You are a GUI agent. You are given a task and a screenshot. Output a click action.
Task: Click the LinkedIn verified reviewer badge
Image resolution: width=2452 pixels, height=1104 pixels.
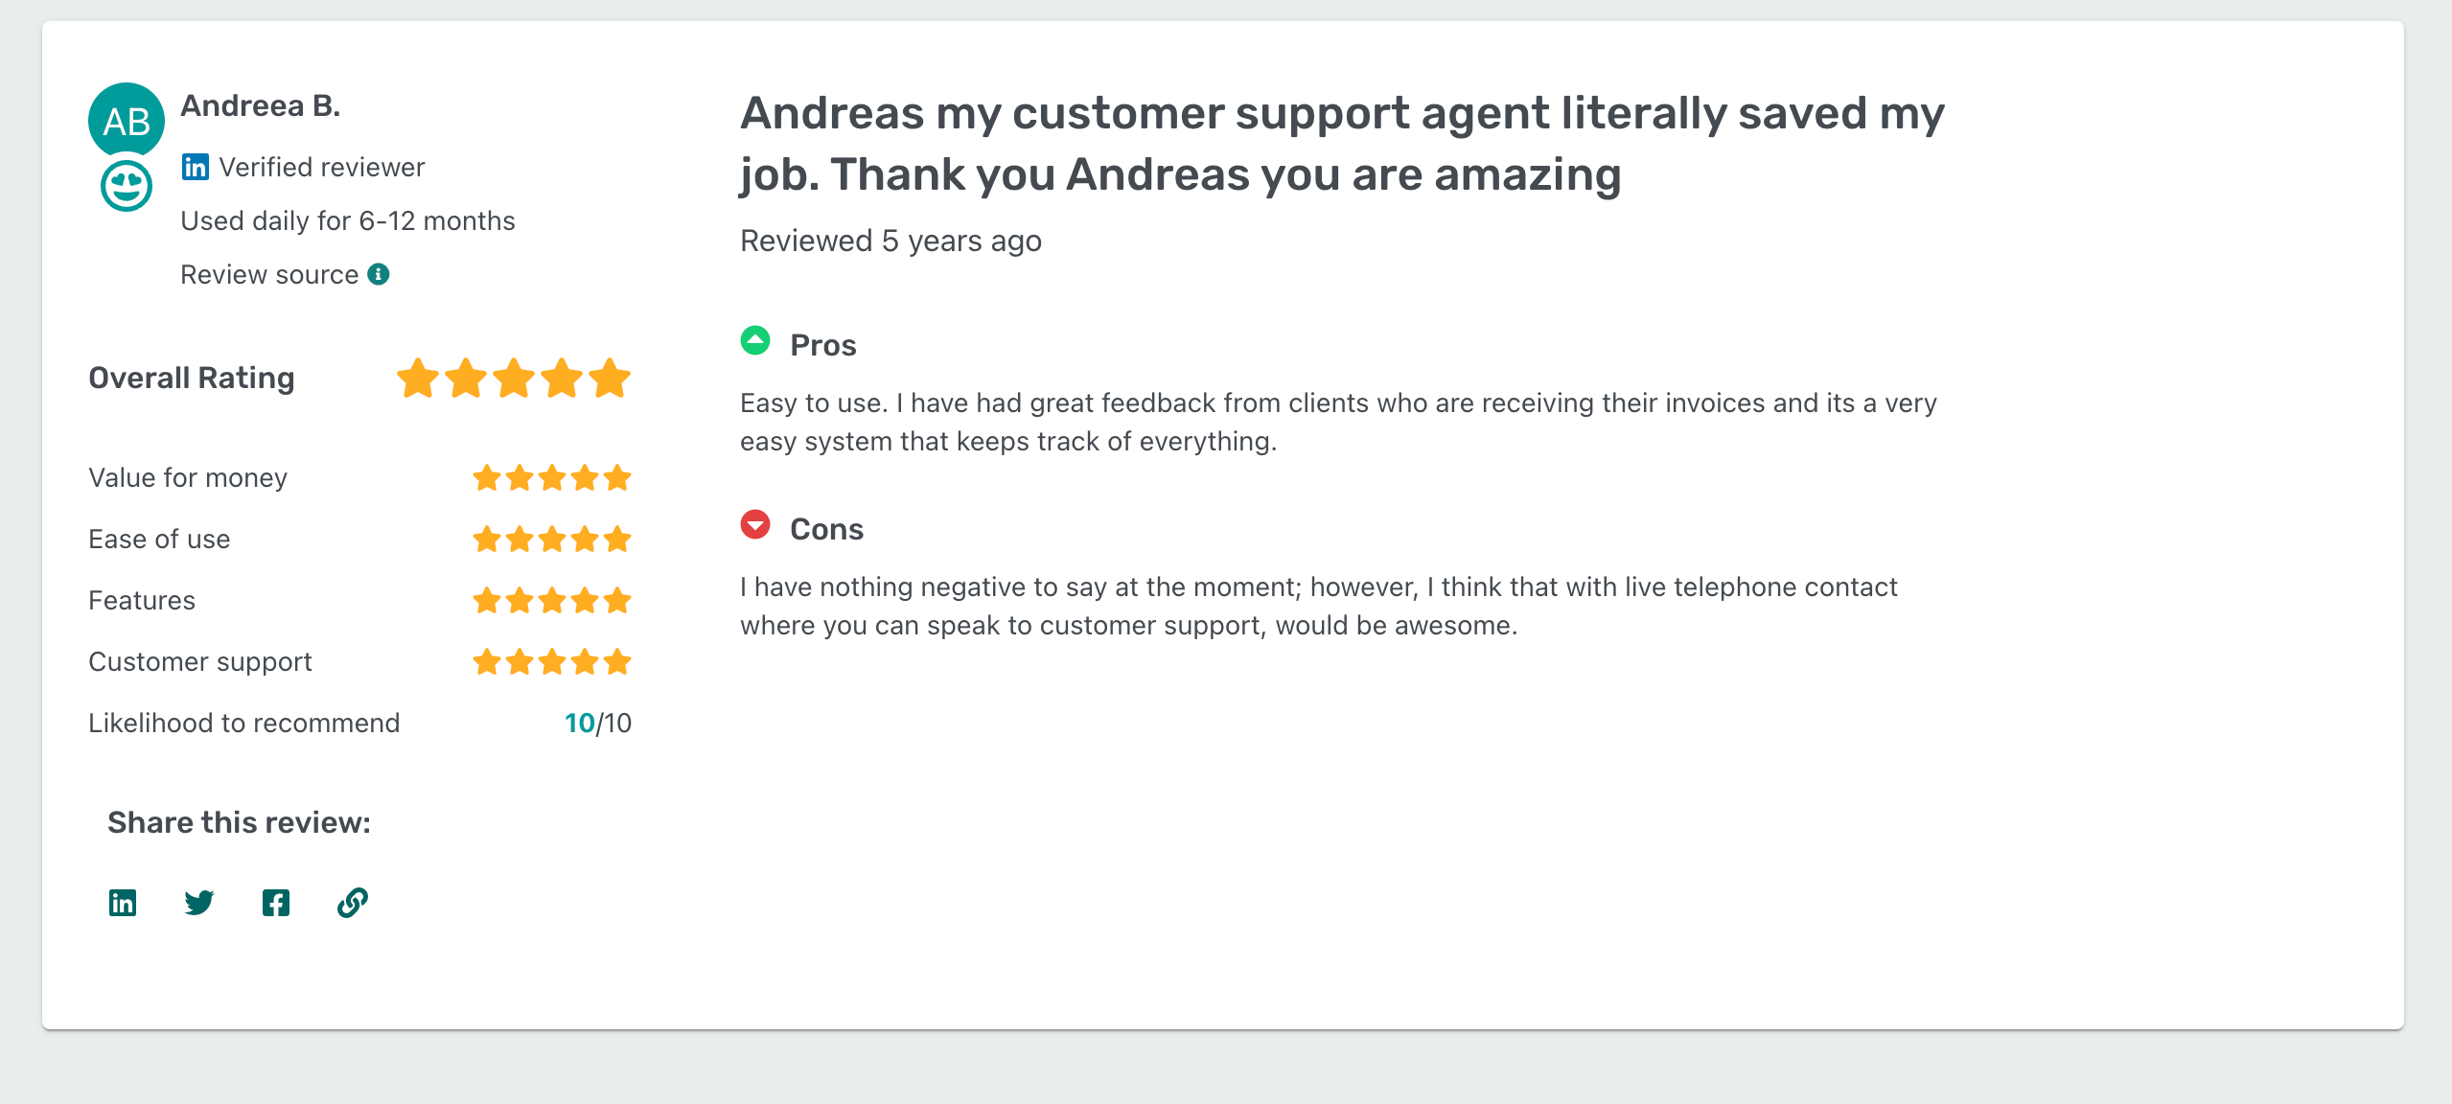point(195,167)
